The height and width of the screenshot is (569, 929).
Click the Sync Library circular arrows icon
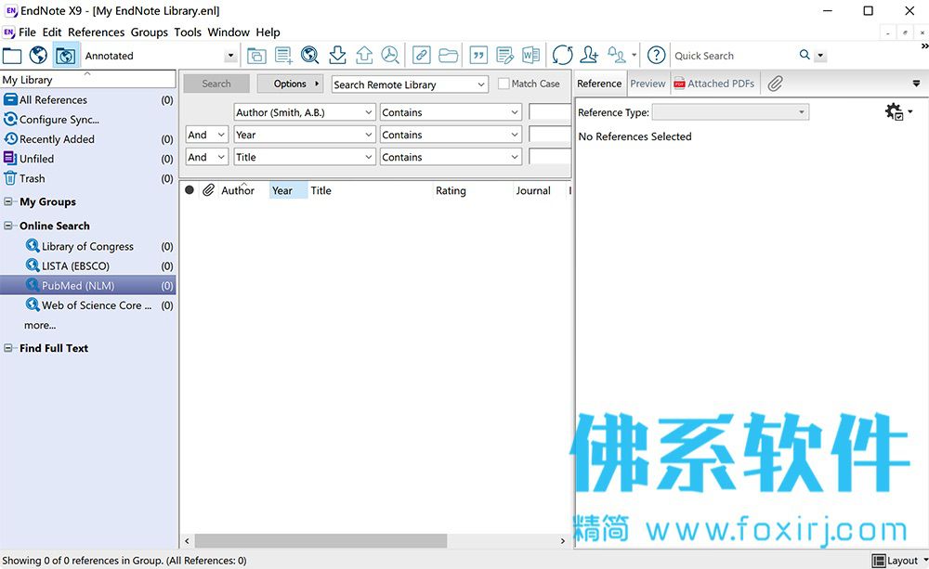[562, 55]
